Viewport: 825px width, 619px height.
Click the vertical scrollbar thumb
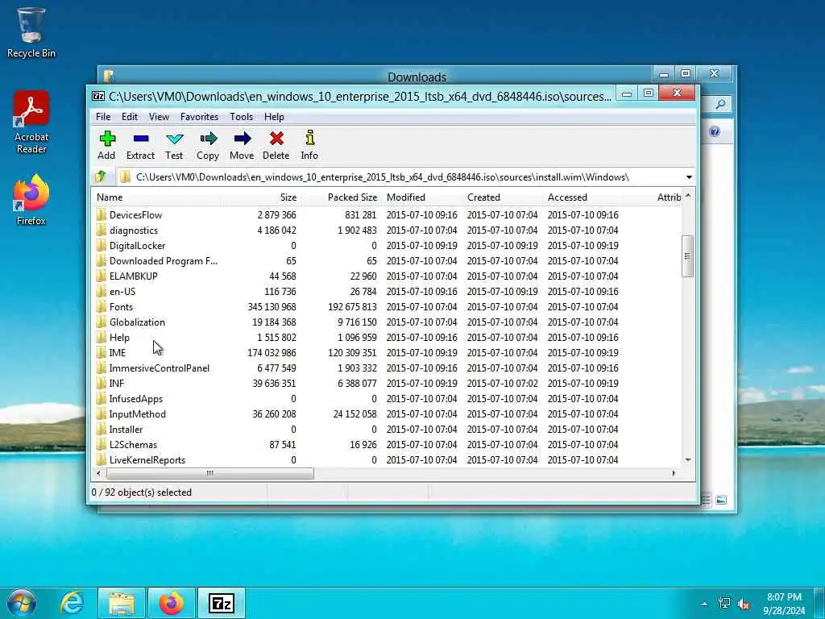687,256
